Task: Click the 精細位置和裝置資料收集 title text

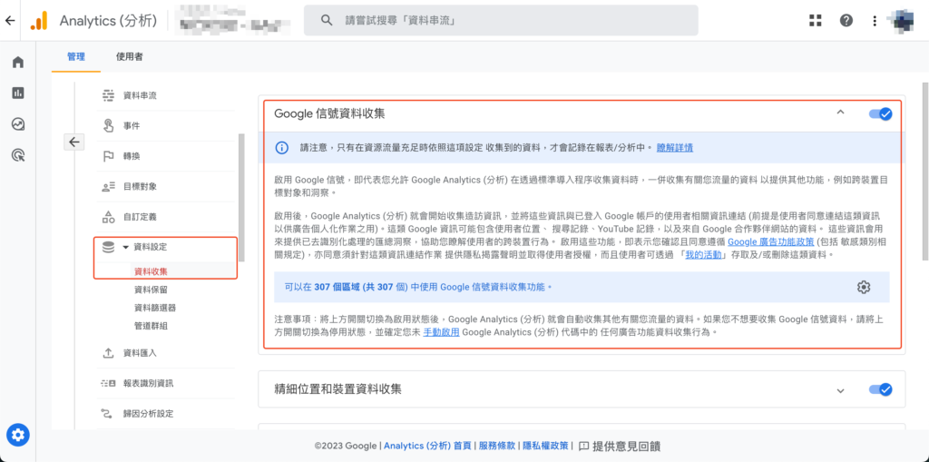Action: pyautogui.click(x=337, y=389)
